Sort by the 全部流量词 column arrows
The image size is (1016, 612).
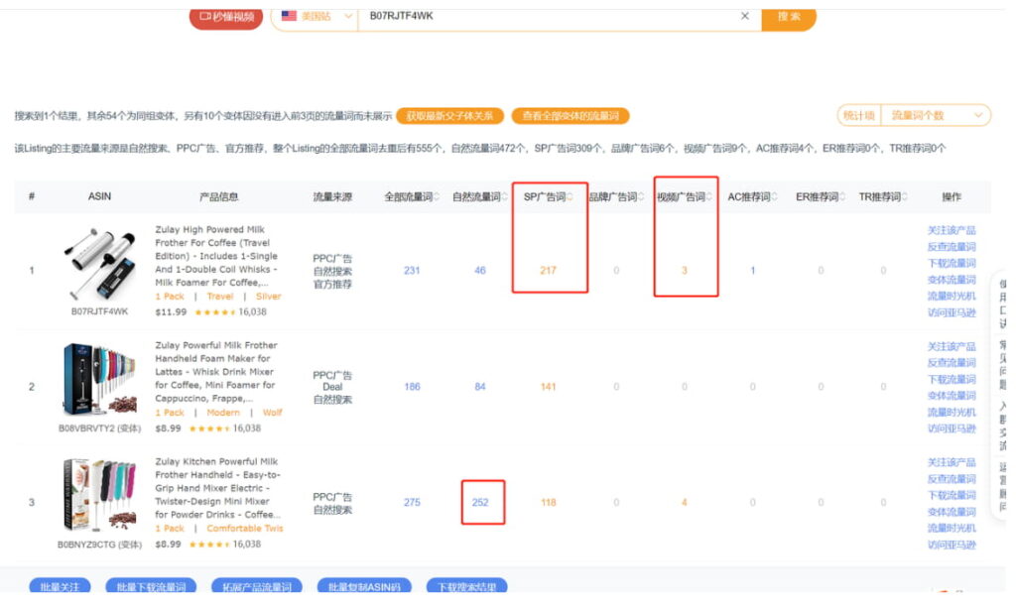coord(437,197)
